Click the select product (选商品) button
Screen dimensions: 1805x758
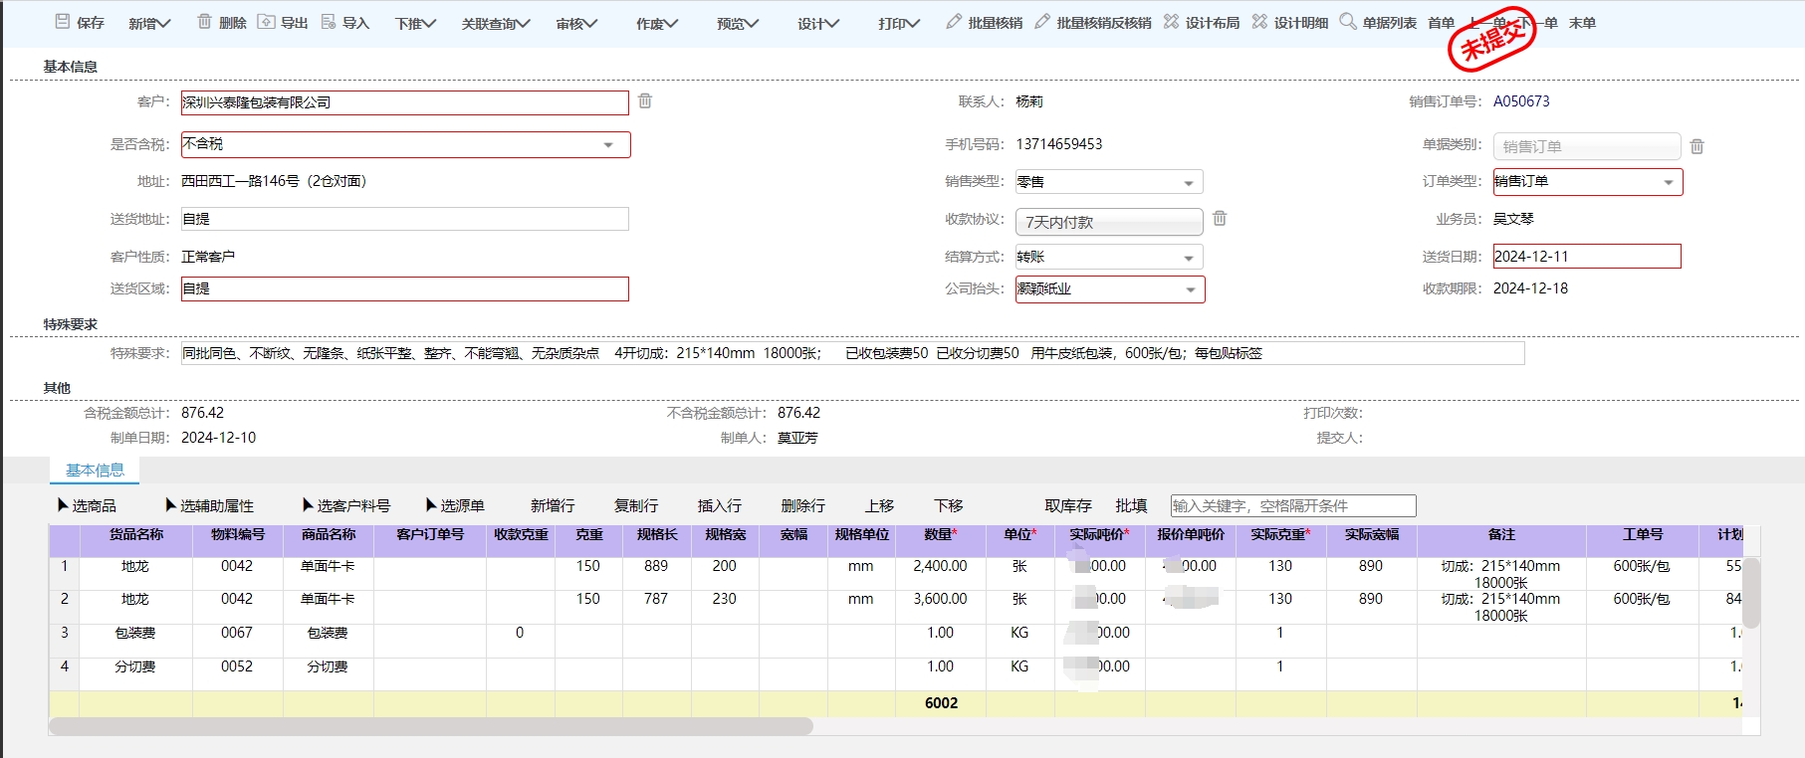pos(88,506)
